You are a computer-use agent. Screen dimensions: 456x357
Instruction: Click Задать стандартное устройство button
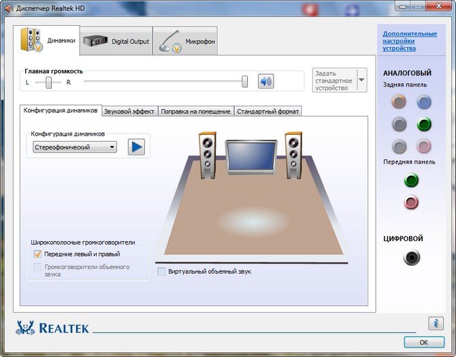pos(334,80)
